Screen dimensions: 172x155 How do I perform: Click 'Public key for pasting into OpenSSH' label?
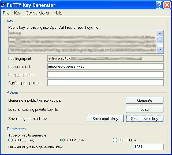pyautogui.click(x=54, y=27)
